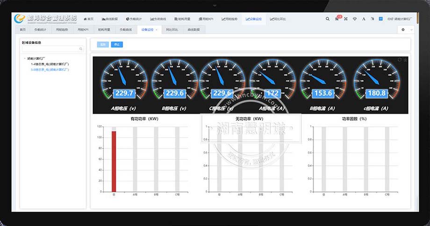This screenshot has height=226, width=430.
Task: Click the download icon on gauge panel
Action: click(405, 59)
